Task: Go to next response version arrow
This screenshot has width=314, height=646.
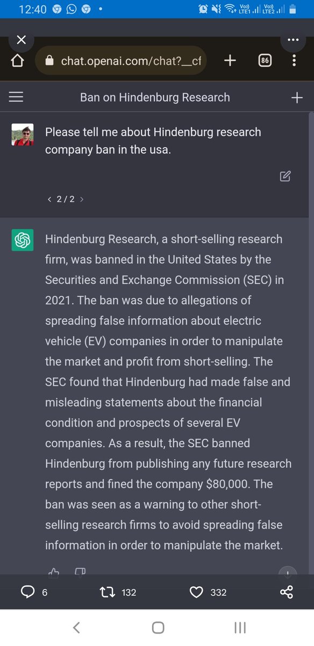Action: (82, 199)
